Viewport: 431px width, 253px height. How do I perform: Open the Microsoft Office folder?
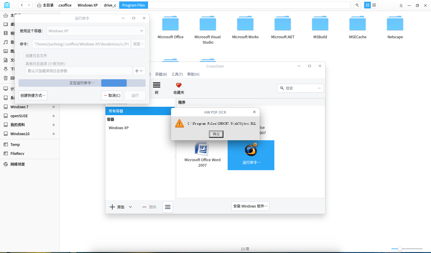[170, 28]
